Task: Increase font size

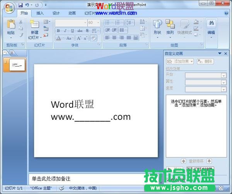Action: (79, 38)
